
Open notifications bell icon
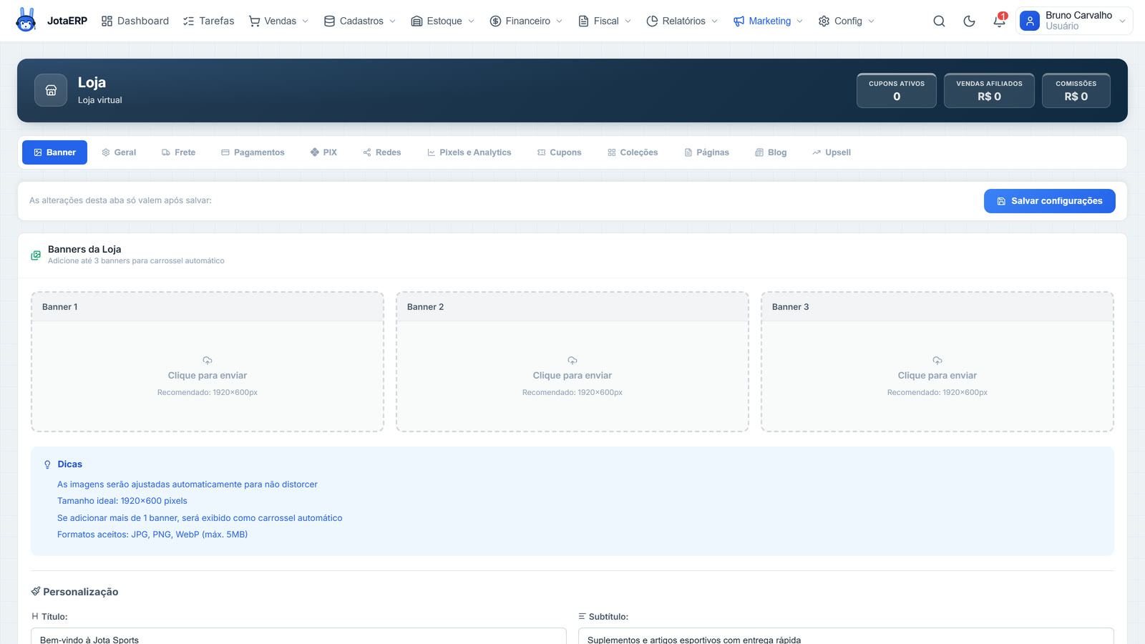999,21
